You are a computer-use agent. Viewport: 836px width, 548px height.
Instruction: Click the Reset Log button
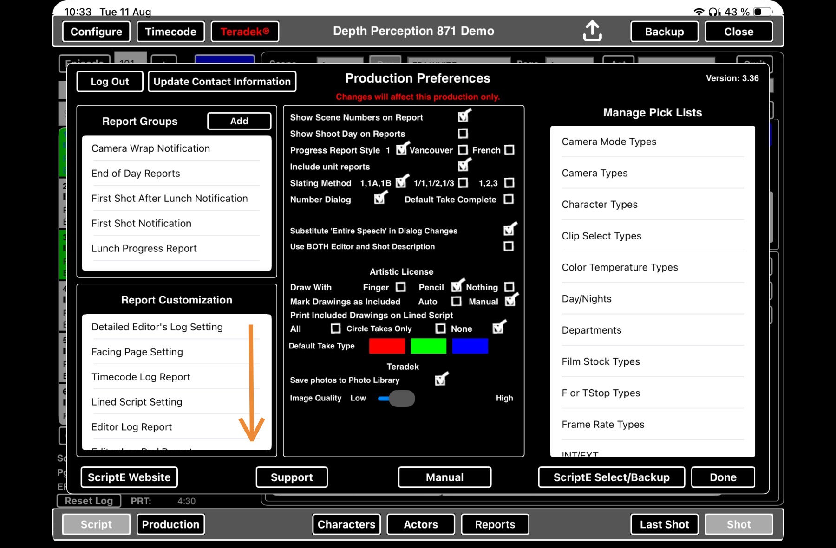89,501
